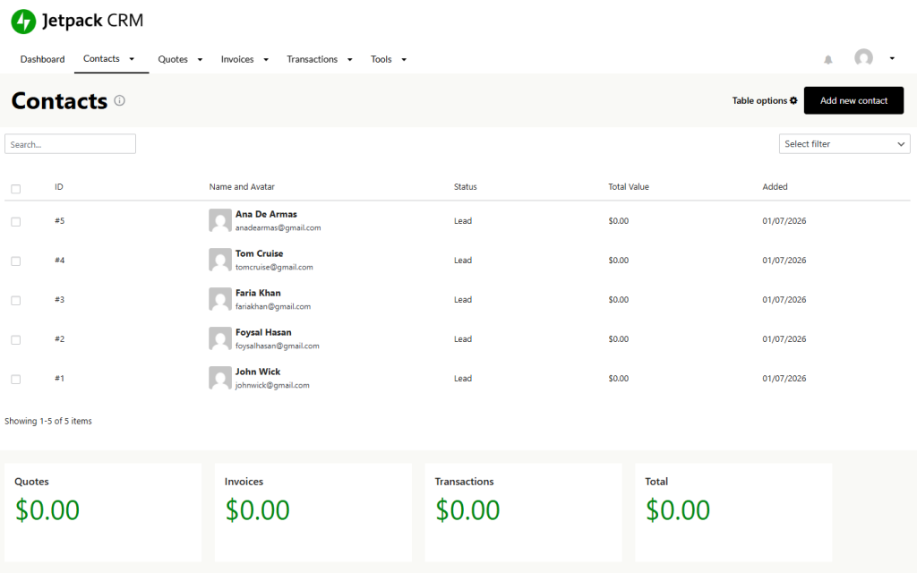
Task: Click 01/07/2026 date in John Wick row
Action: click(x=784, y=379)
